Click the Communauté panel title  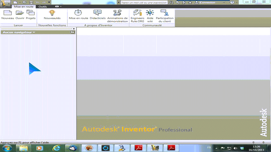(152, 25)
